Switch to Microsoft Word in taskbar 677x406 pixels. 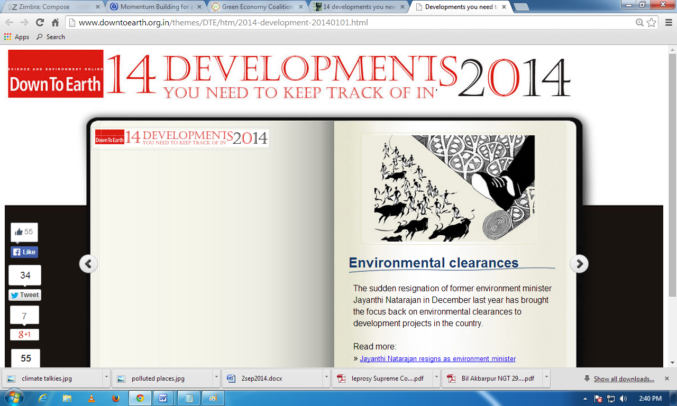coord(163,398)
